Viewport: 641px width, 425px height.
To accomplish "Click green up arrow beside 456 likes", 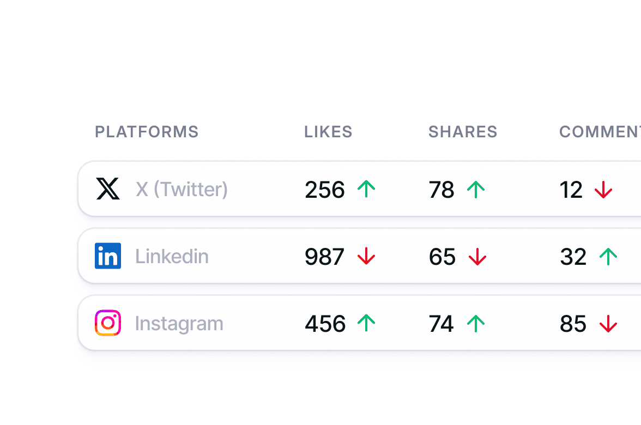I will pos(366,323).
